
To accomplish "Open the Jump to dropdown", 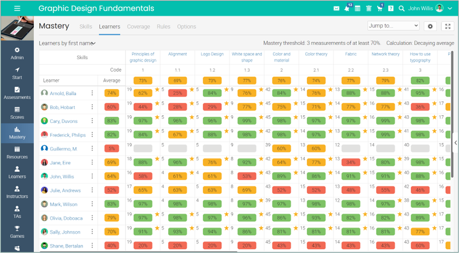I will 393,26.
